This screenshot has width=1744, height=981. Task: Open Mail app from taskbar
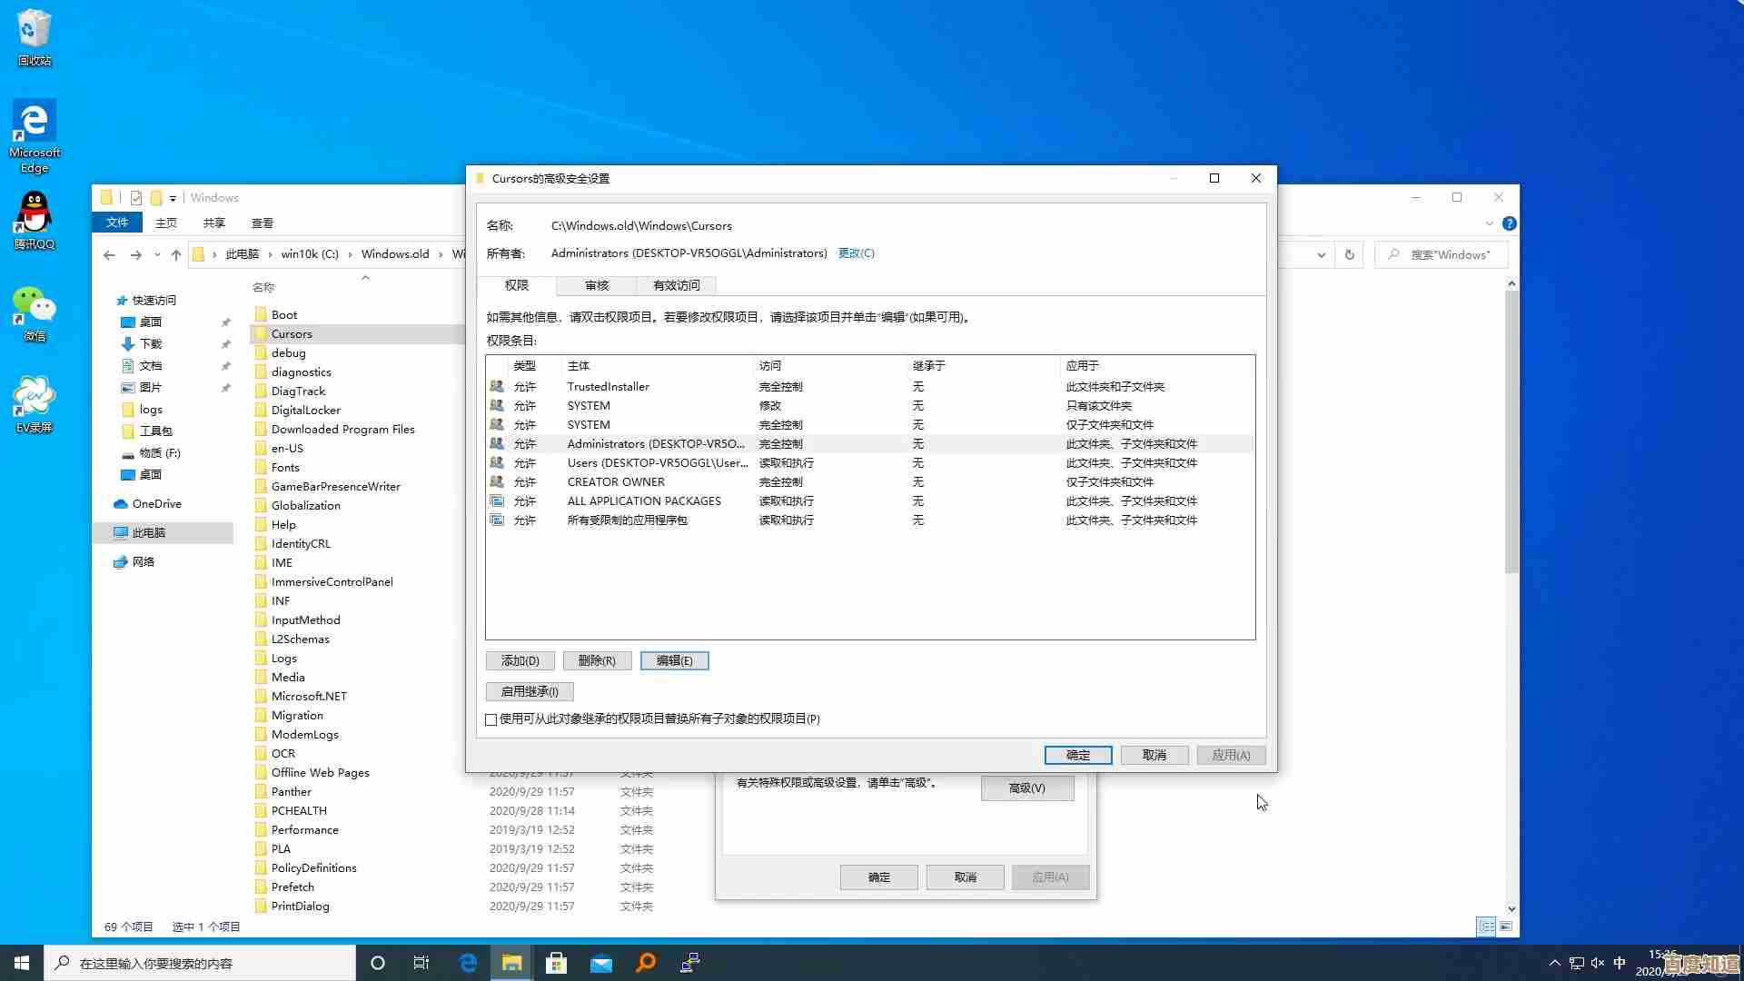[601, 963]
